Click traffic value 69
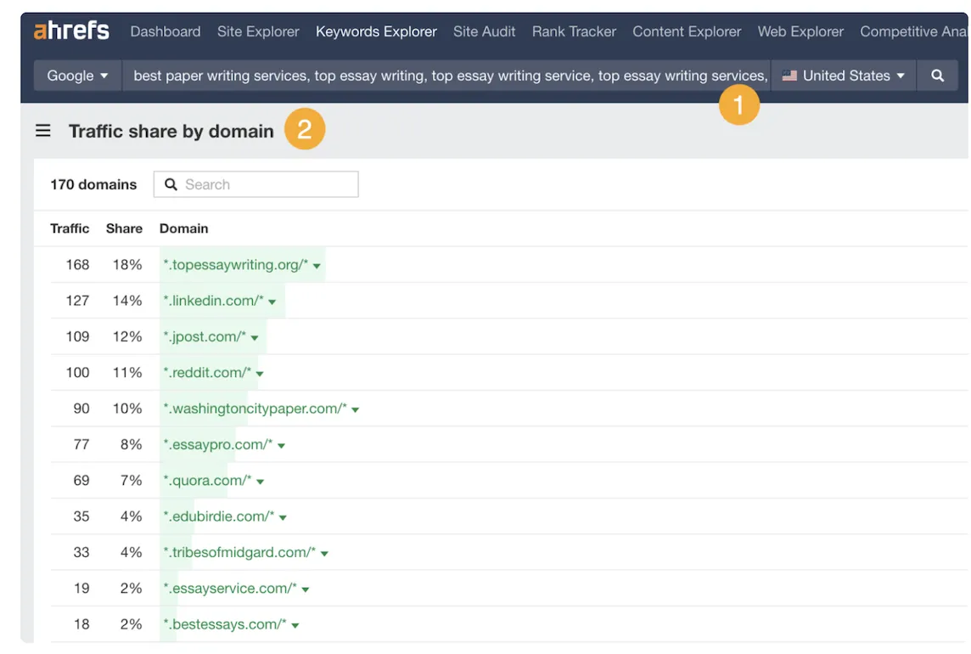971x654 pixels. (x=81, y=481)
